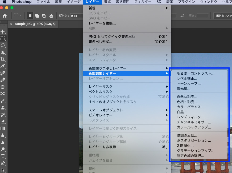Open the イメージ menu
Viewport: 232px width, 173px height.
[73, 2]
